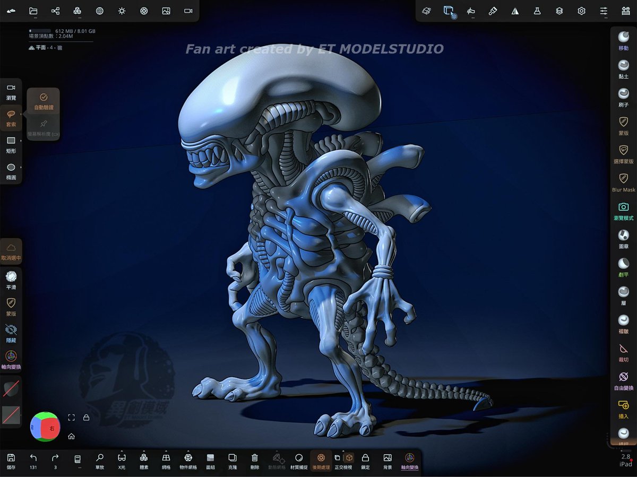Open the files folder menu
Viewport: 637px width, 477px height.
tap(33, 11)
